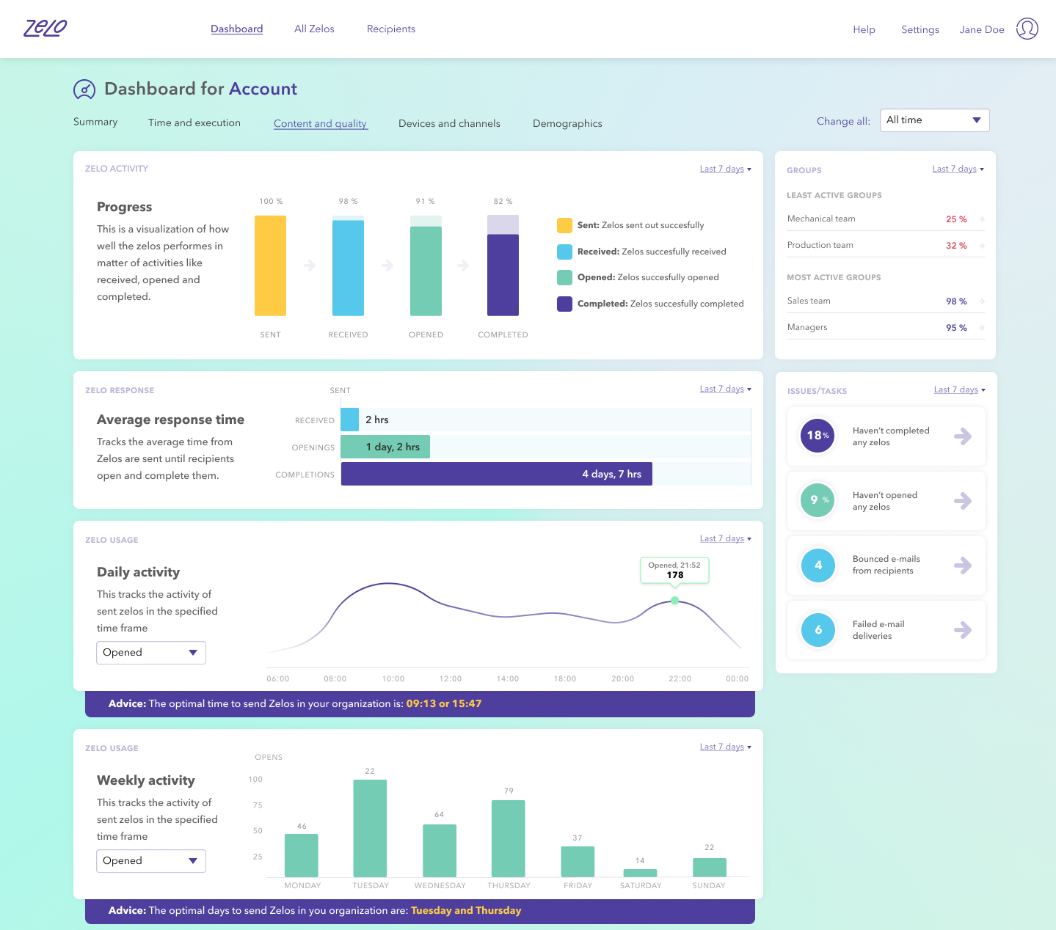Click the dashboard gauge icon beside the title
This screenshot has height=930, width=1056.
tap(84, 89)
